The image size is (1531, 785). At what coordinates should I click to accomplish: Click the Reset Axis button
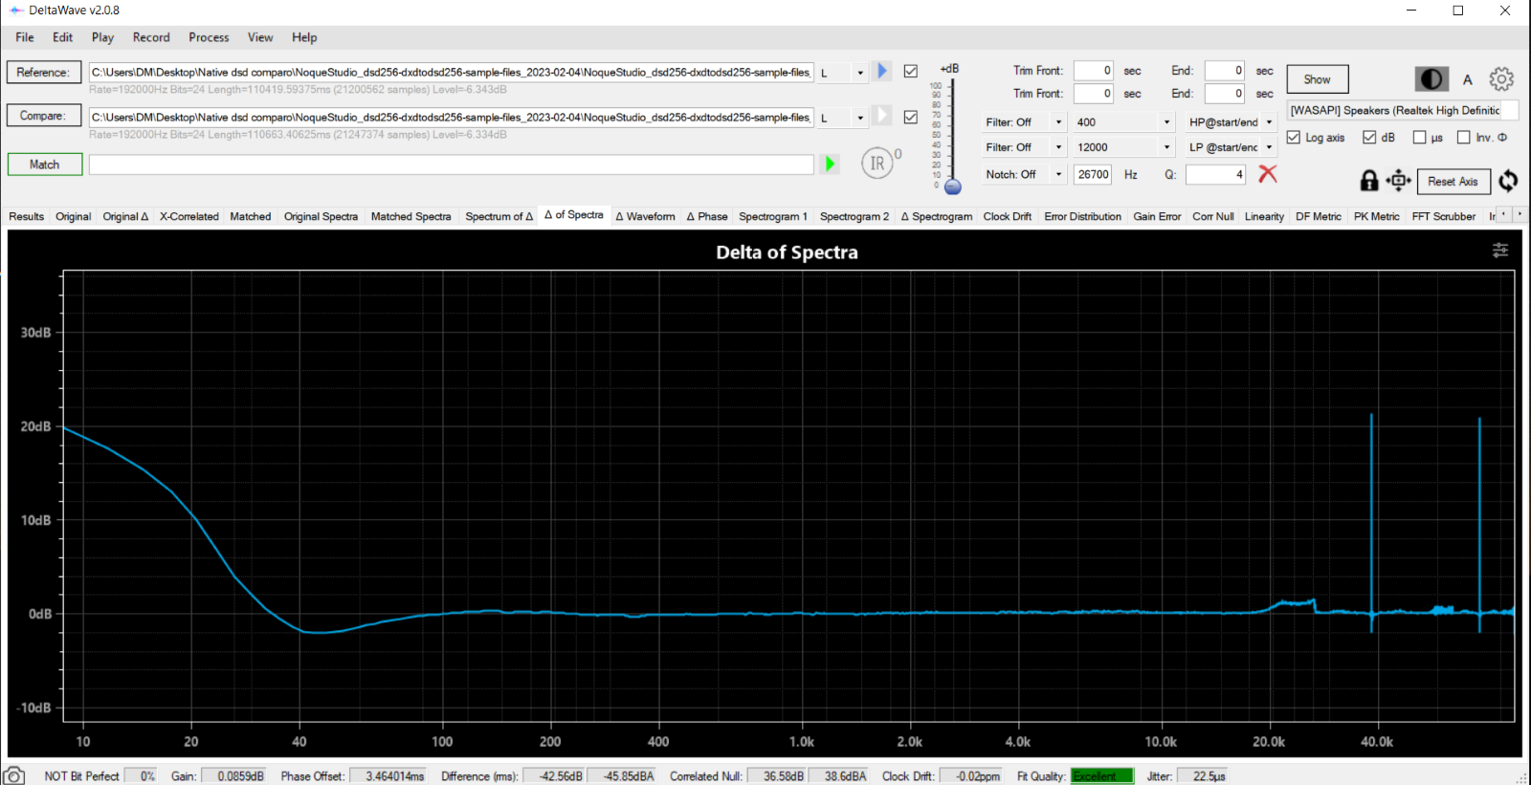tap(1453, 181)
